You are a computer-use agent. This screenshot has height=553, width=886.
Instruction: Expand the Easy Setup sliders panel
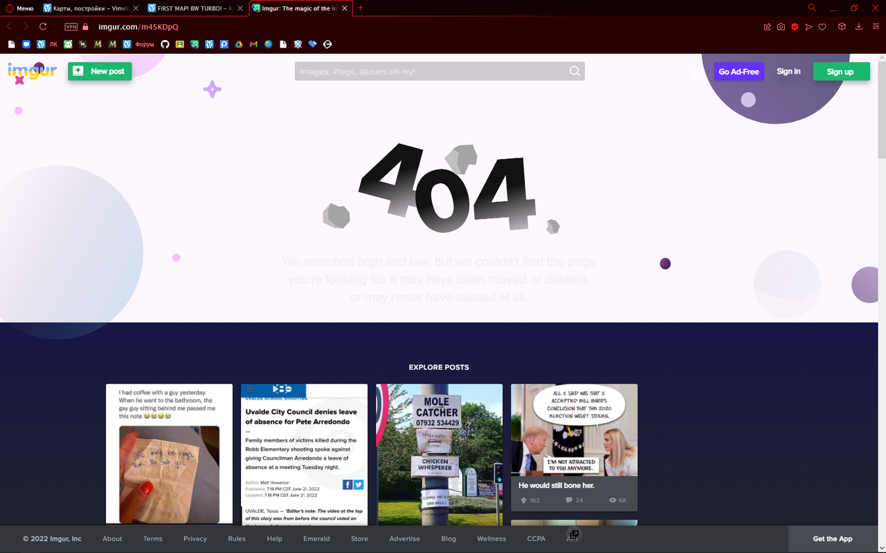pos(876,27)
